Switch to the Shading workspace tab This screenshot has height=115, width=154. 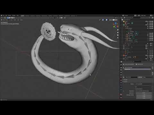click(x=50, y=16)
